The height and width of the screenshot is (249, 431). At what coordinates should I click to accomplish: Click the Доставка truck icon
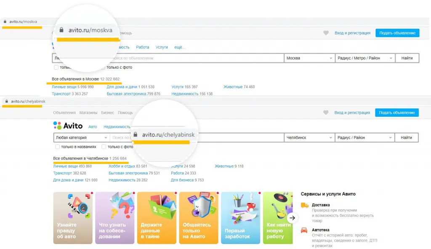tap(304, 205)
